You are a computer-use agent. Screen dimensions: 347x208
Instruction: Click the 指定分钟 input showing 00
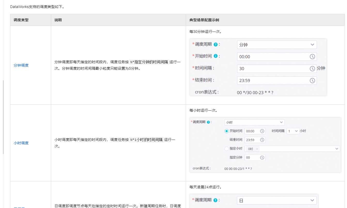[255, 157]
